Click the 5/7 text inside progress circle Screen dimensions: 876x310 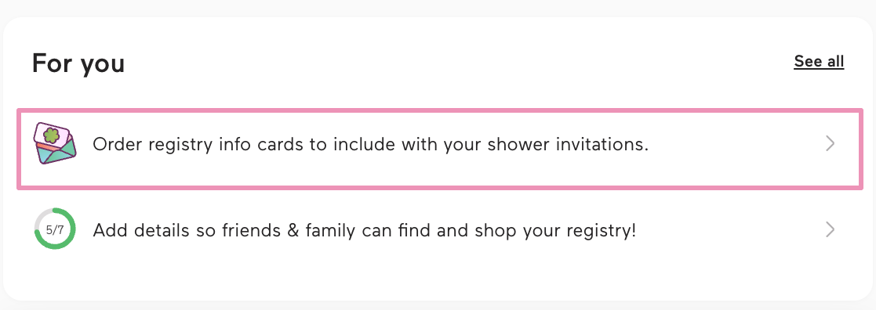55,229
